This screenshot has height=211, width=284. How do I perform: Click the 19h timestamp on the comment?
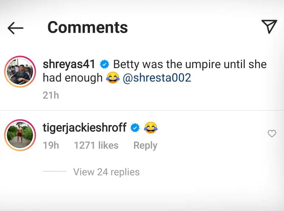pos(50,145)
